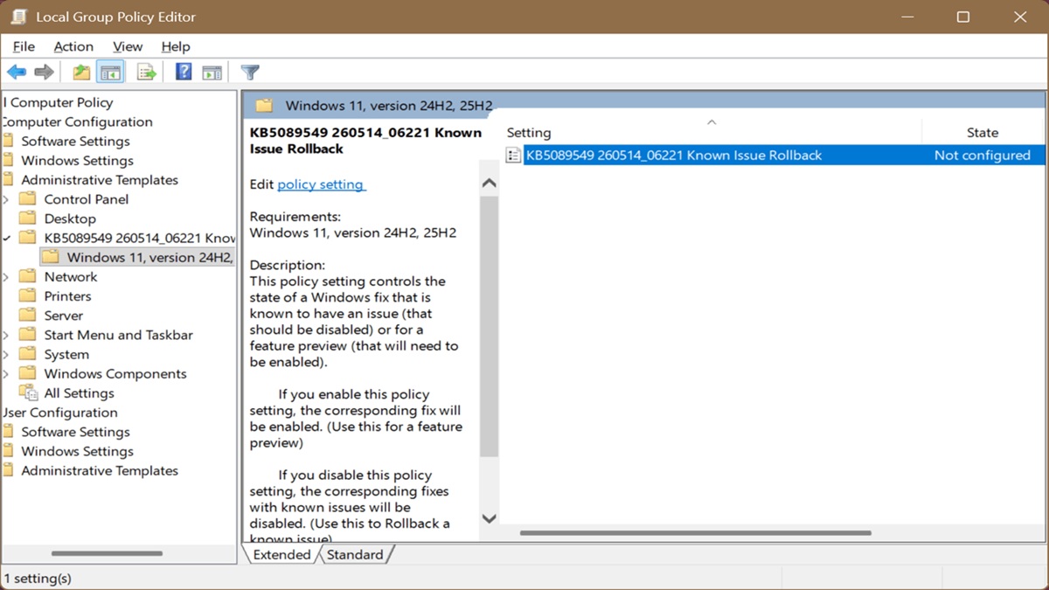The image size is (1049, 590).
Task: Click the Control Panel folder icon
Action: pos(28,199)
